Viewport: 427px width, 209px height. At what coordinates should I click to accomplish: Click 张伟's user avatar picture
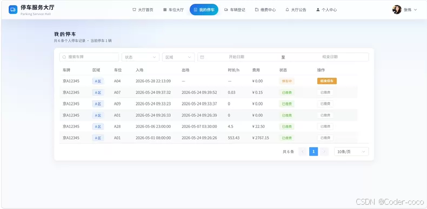(x=397, y=10)
